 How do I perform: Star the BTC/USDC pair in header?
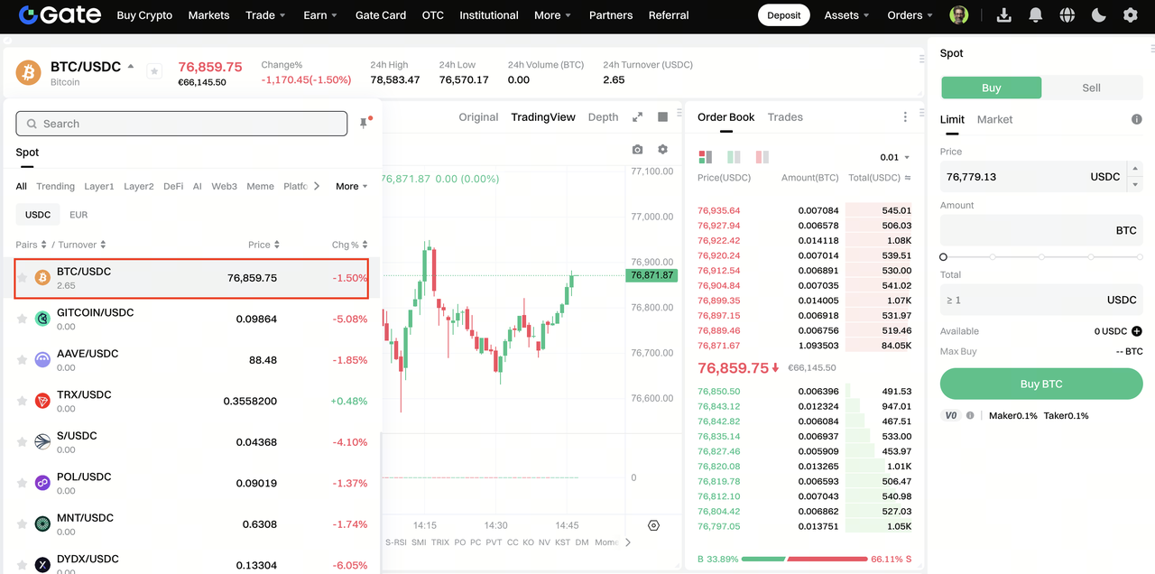154,71
